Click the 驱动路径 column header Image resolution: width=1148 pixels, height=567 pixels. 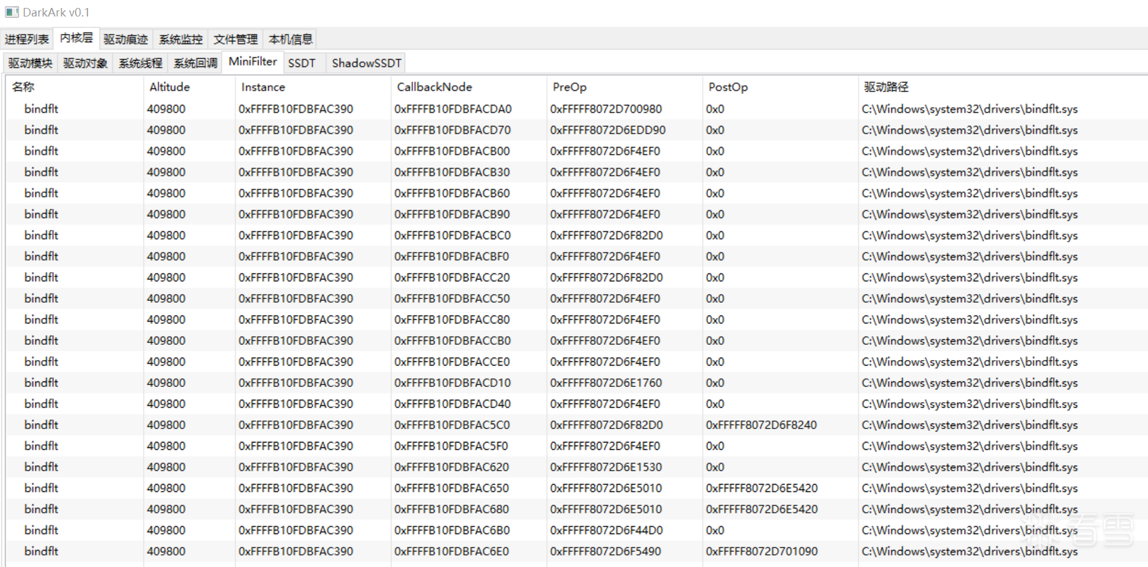coord(886,87)
